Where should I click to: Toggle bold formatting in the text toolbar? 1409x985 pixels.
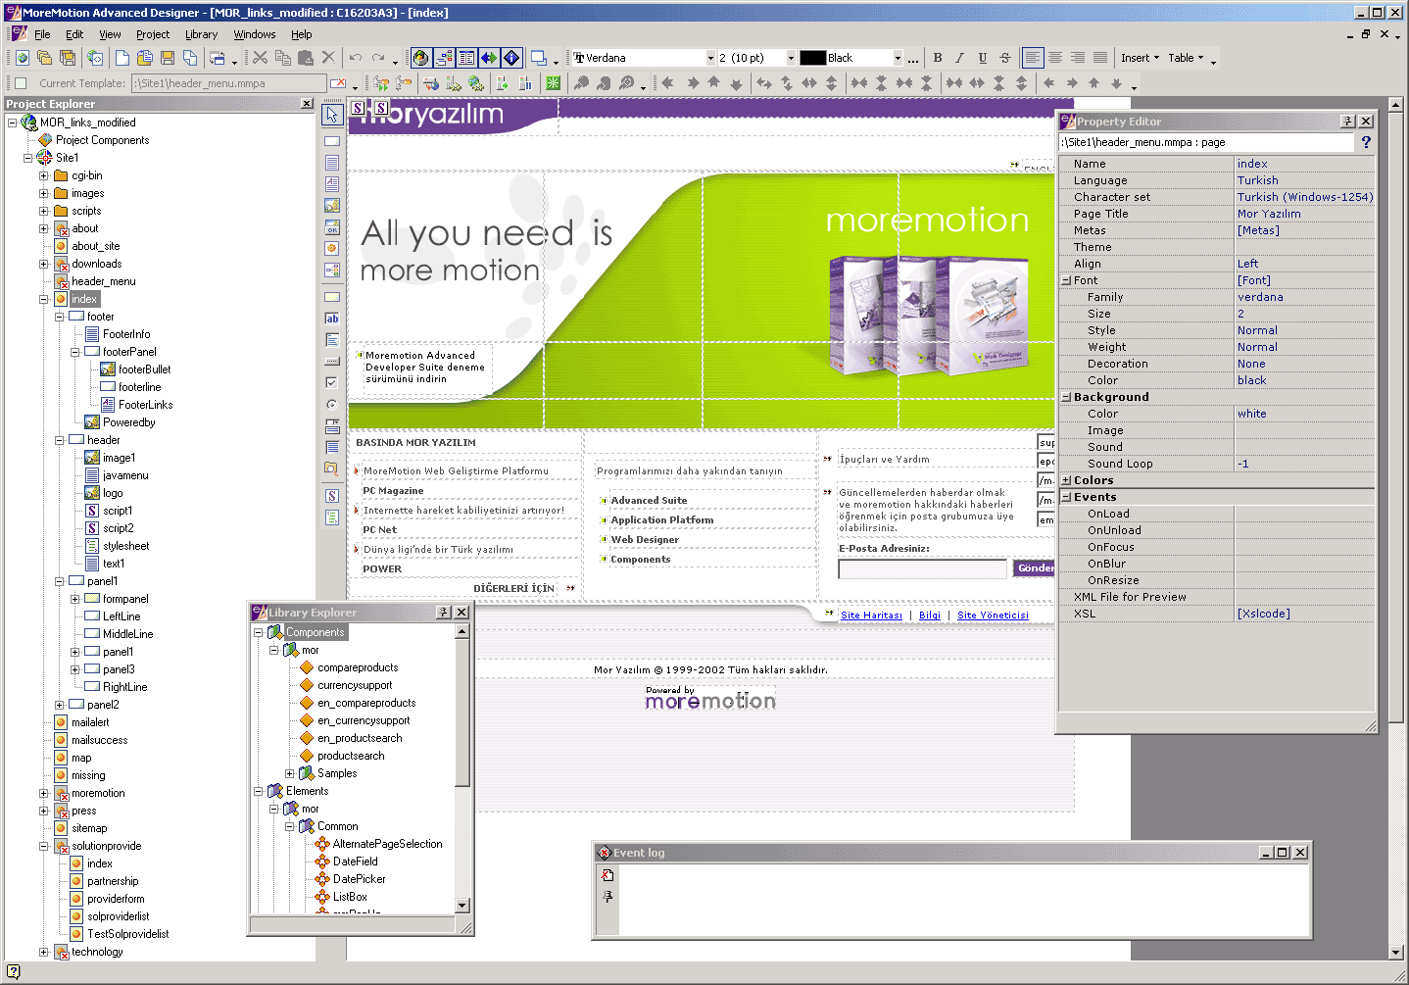(x=937, y=58)
